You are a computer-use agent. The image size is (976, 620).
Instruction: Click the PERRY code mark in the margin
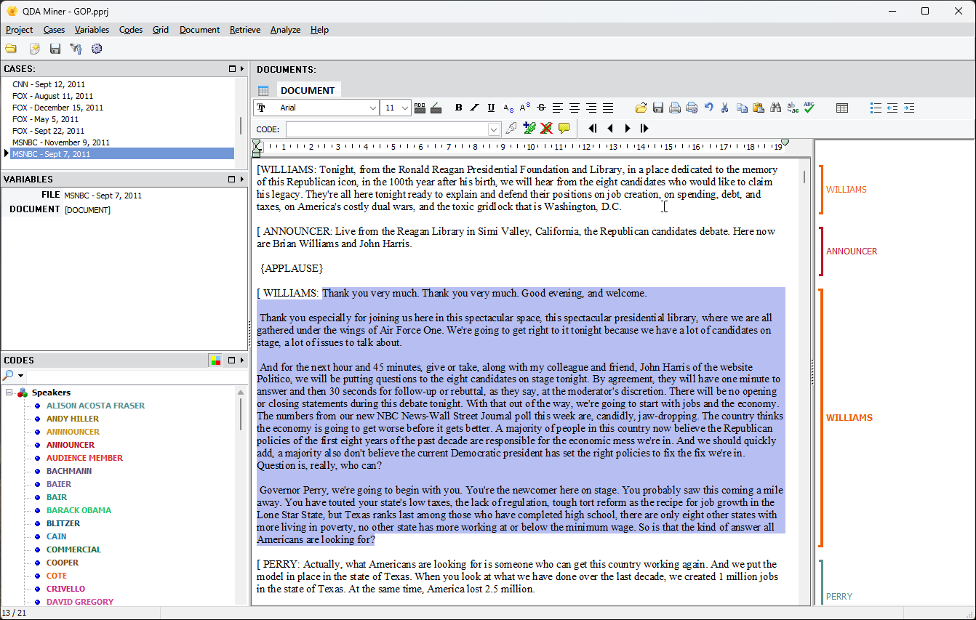point(839,597)
